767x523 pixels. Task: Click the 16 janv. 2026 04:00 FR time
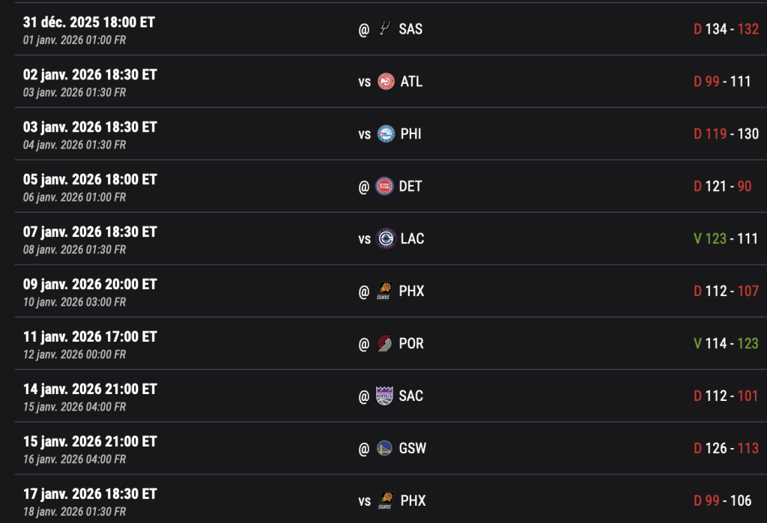point(74,459)
